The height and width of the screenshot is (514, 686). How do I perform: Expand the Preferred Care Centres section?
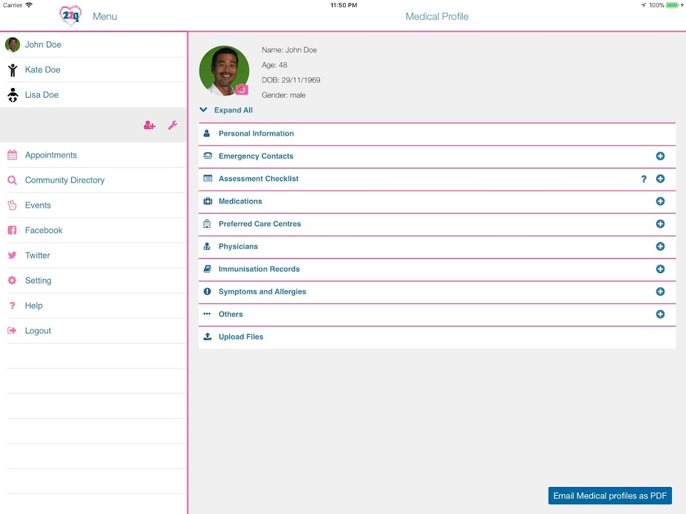437,224
